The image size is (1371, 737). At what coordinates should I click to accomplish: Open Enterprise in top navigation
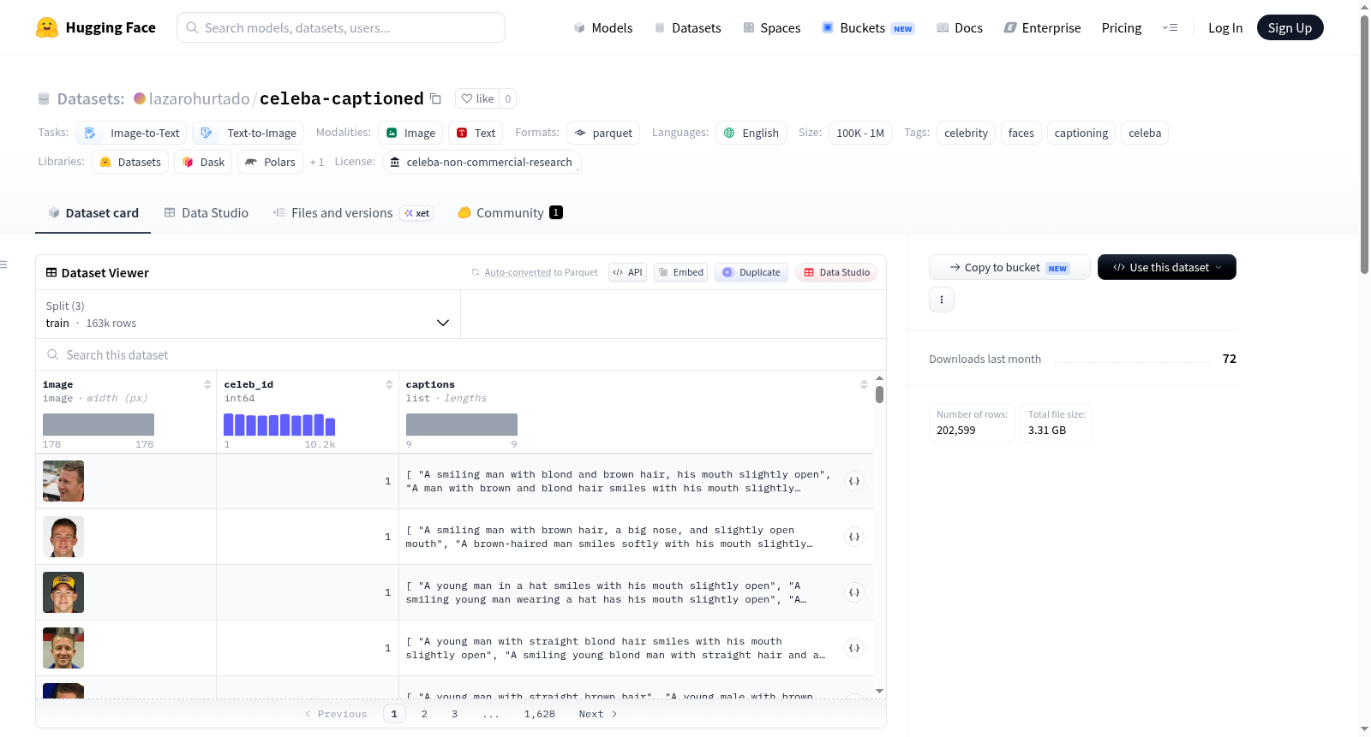(x=1042, y=27)
